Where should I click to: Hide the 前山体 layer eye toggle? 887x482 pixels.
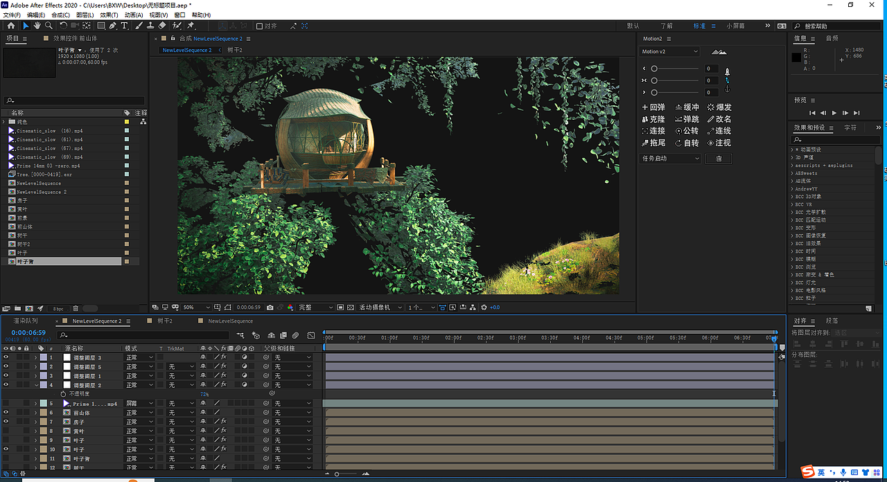point(6,413)
